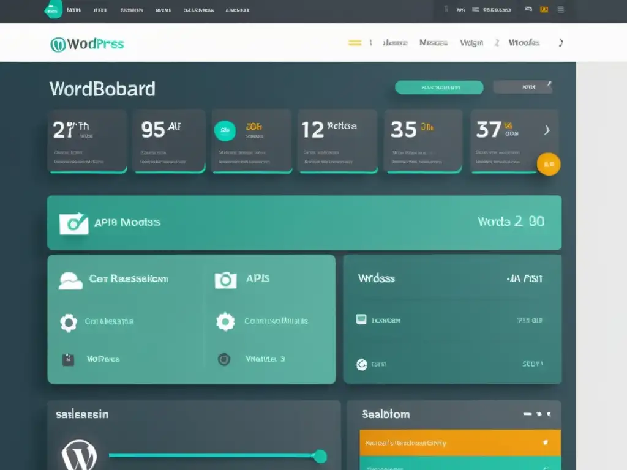The width and height of the screenshot is (627, 470).
Task: Open the Woofss item in the white navigation bar
Action: click(524, 42)
